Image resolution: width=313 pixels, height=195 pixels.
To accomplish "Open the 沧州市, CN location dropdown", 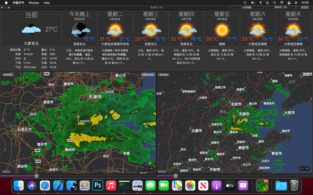I will point(282,7).
